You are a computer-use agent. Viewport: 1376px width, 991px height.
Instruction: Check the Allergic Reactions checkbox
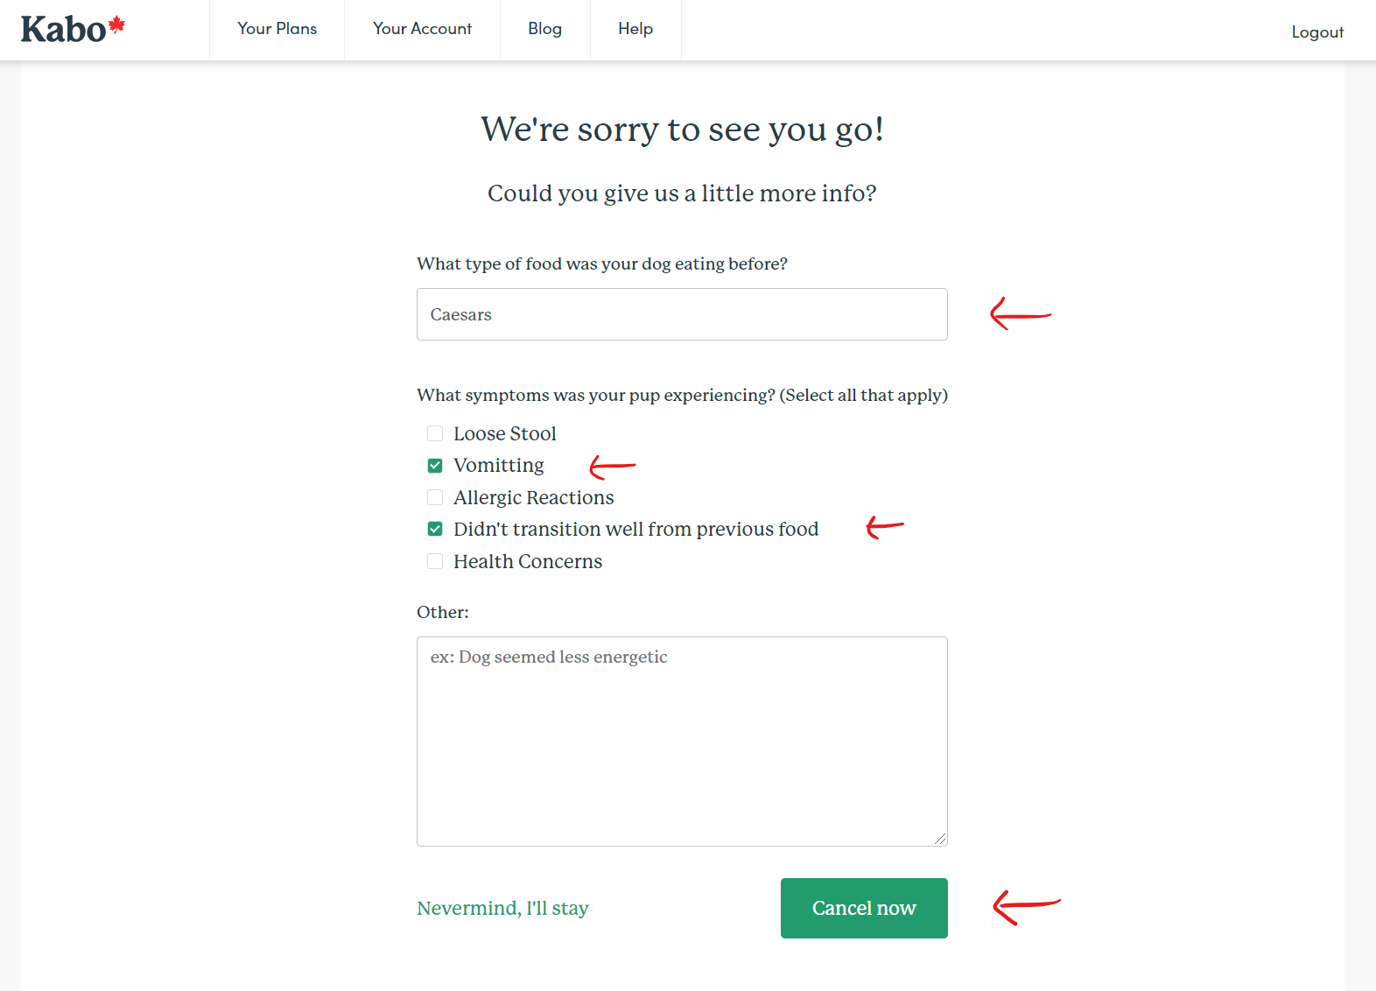click(435, 497)
